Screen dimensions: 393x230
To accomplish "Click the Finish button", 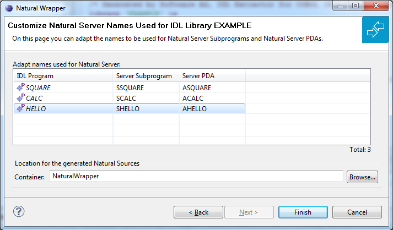I will (303, 212).
